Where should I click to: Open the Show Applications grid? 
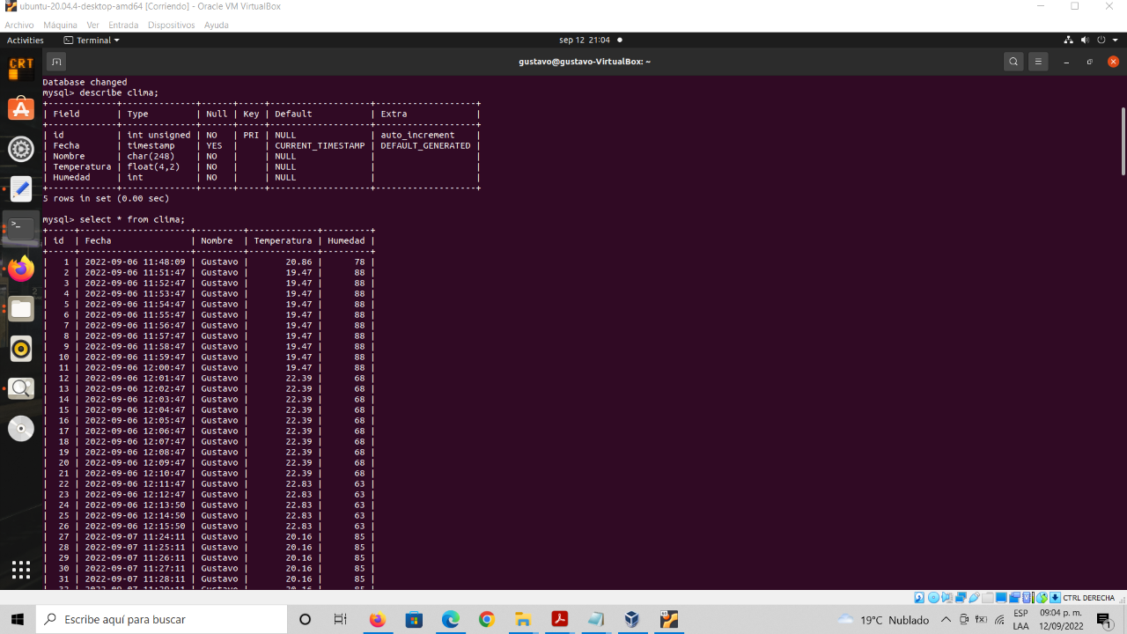tap(21, 570)
